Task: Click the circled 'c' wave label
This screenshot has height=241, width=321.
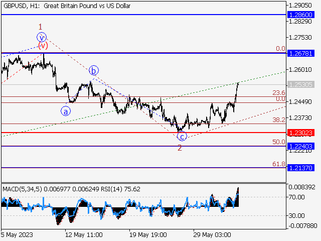Action: (x=182, y=137)
